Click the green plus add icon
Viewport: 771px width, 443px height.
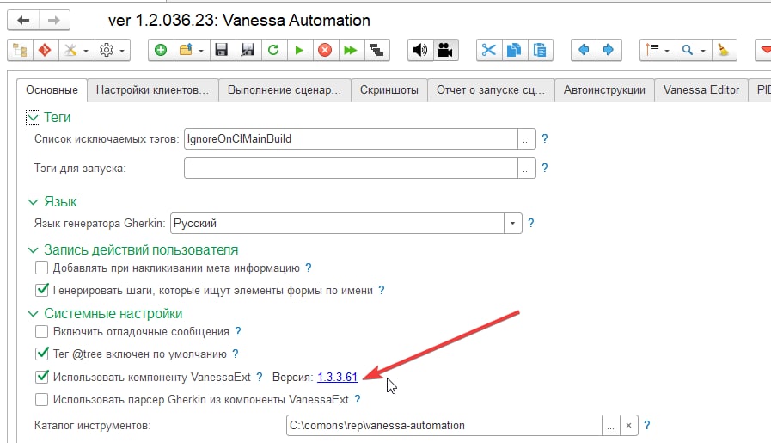161,50
